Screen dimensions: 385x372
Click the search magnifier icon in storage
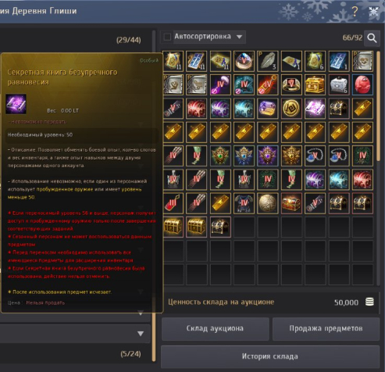click(372, 38)
